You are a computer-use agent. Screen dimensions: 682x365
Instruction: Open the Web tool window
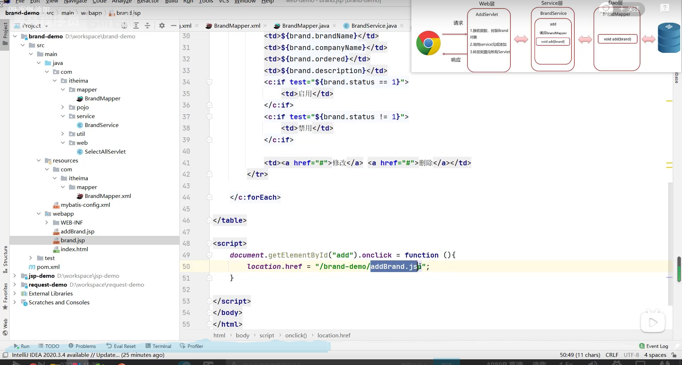coord(5,327)
